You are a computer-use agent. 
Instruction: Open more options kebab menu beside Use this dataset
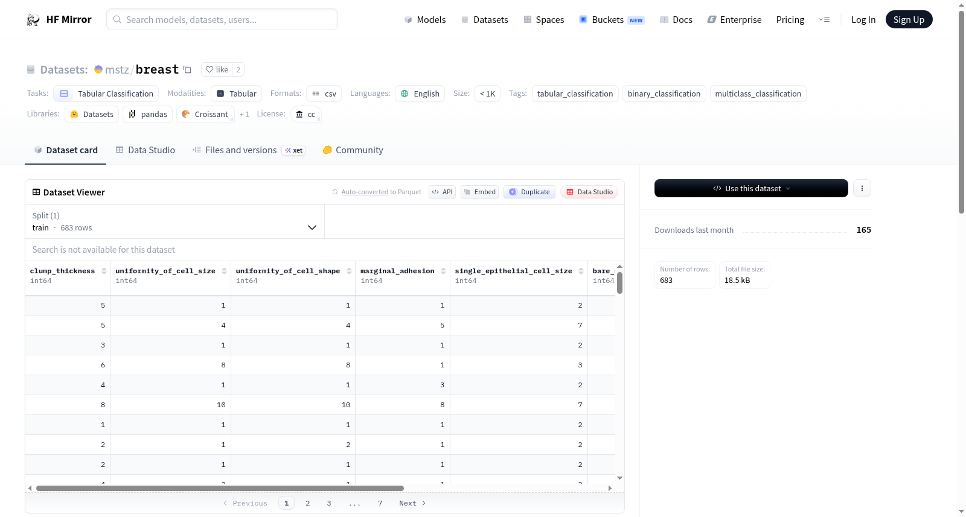click(x=862, y=188)
